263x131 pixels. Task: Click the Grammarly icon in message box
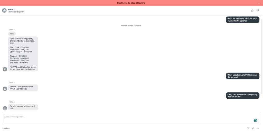point(256,120)
